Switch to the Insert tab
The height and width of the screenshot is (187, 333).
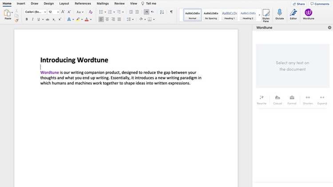pos(21,4)
